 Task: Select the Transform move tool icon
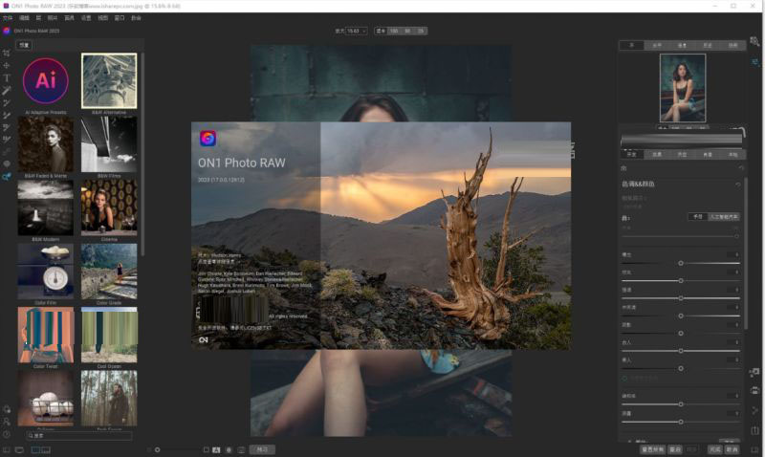tap(7, 65)
